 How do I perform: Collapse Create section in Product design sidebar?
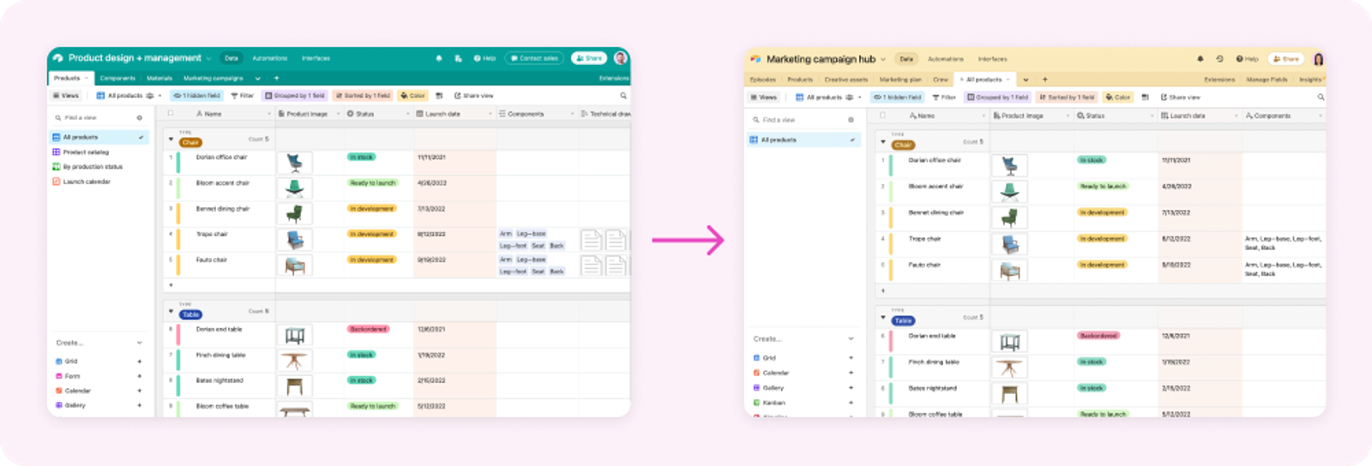[x=140, y=343]
